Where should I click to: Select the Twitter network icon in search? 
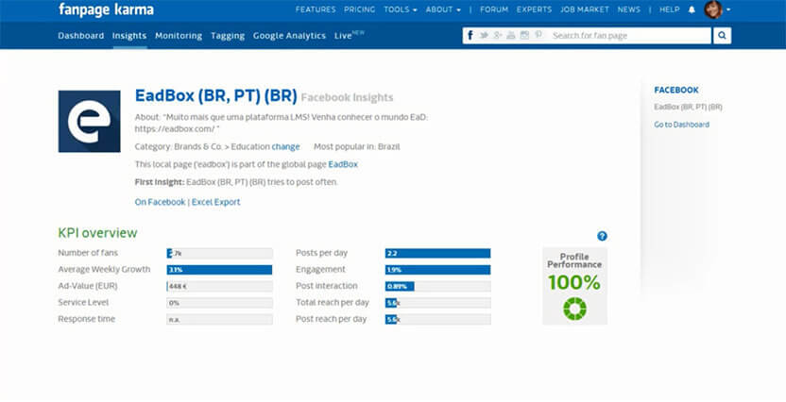(484, 35)
